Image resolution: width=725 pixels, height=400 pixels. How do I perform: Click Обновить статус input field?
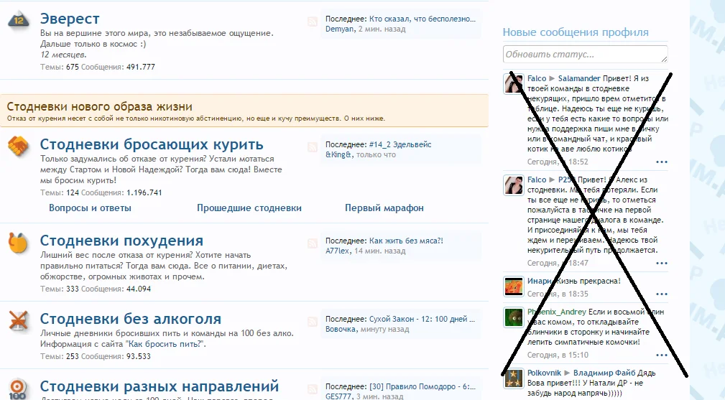tap(586, 54)
